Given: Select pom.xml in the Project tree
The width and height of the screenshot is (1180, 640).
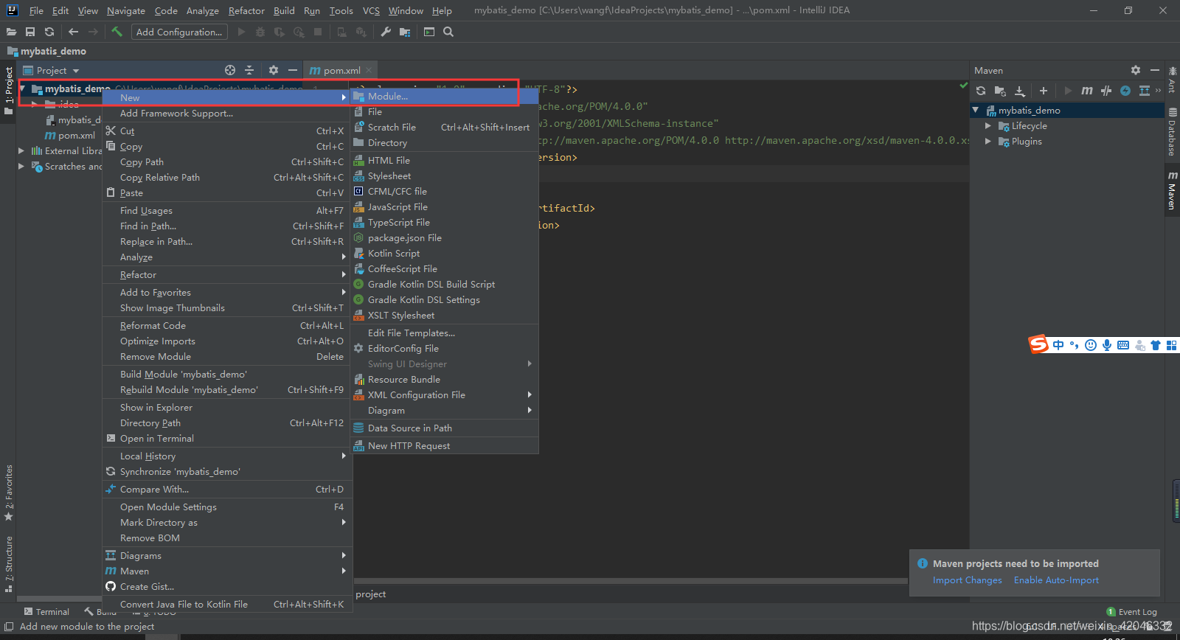Looking at the screenshot, I should pos(71,135).
